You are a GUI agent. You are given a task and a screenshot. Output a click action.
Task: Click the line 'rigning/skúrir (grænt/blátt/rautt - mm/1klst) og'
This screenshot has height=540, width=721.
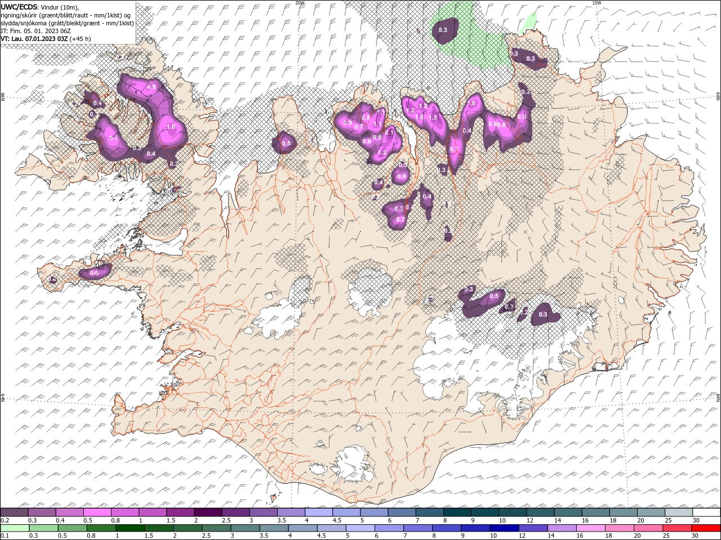(66, 15)
